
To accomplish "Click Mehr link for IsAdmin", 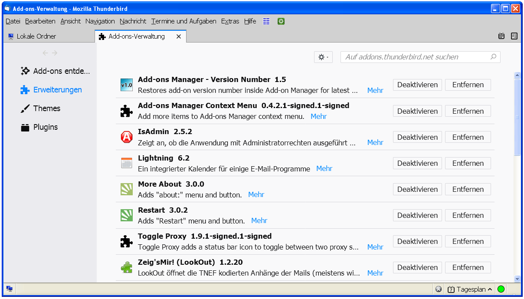I will [x=375, y=143].
